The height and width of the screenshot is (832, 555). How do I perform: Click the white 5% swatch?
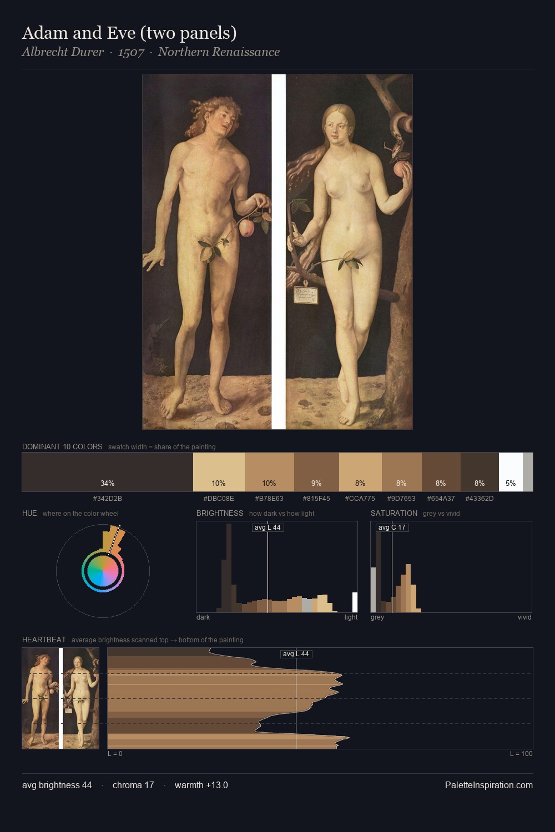pyautogui.click(x=511, y=472)
